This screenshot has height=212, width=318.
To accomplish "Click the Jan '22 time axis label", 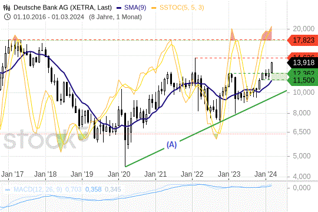I will [x=192, y=174].
